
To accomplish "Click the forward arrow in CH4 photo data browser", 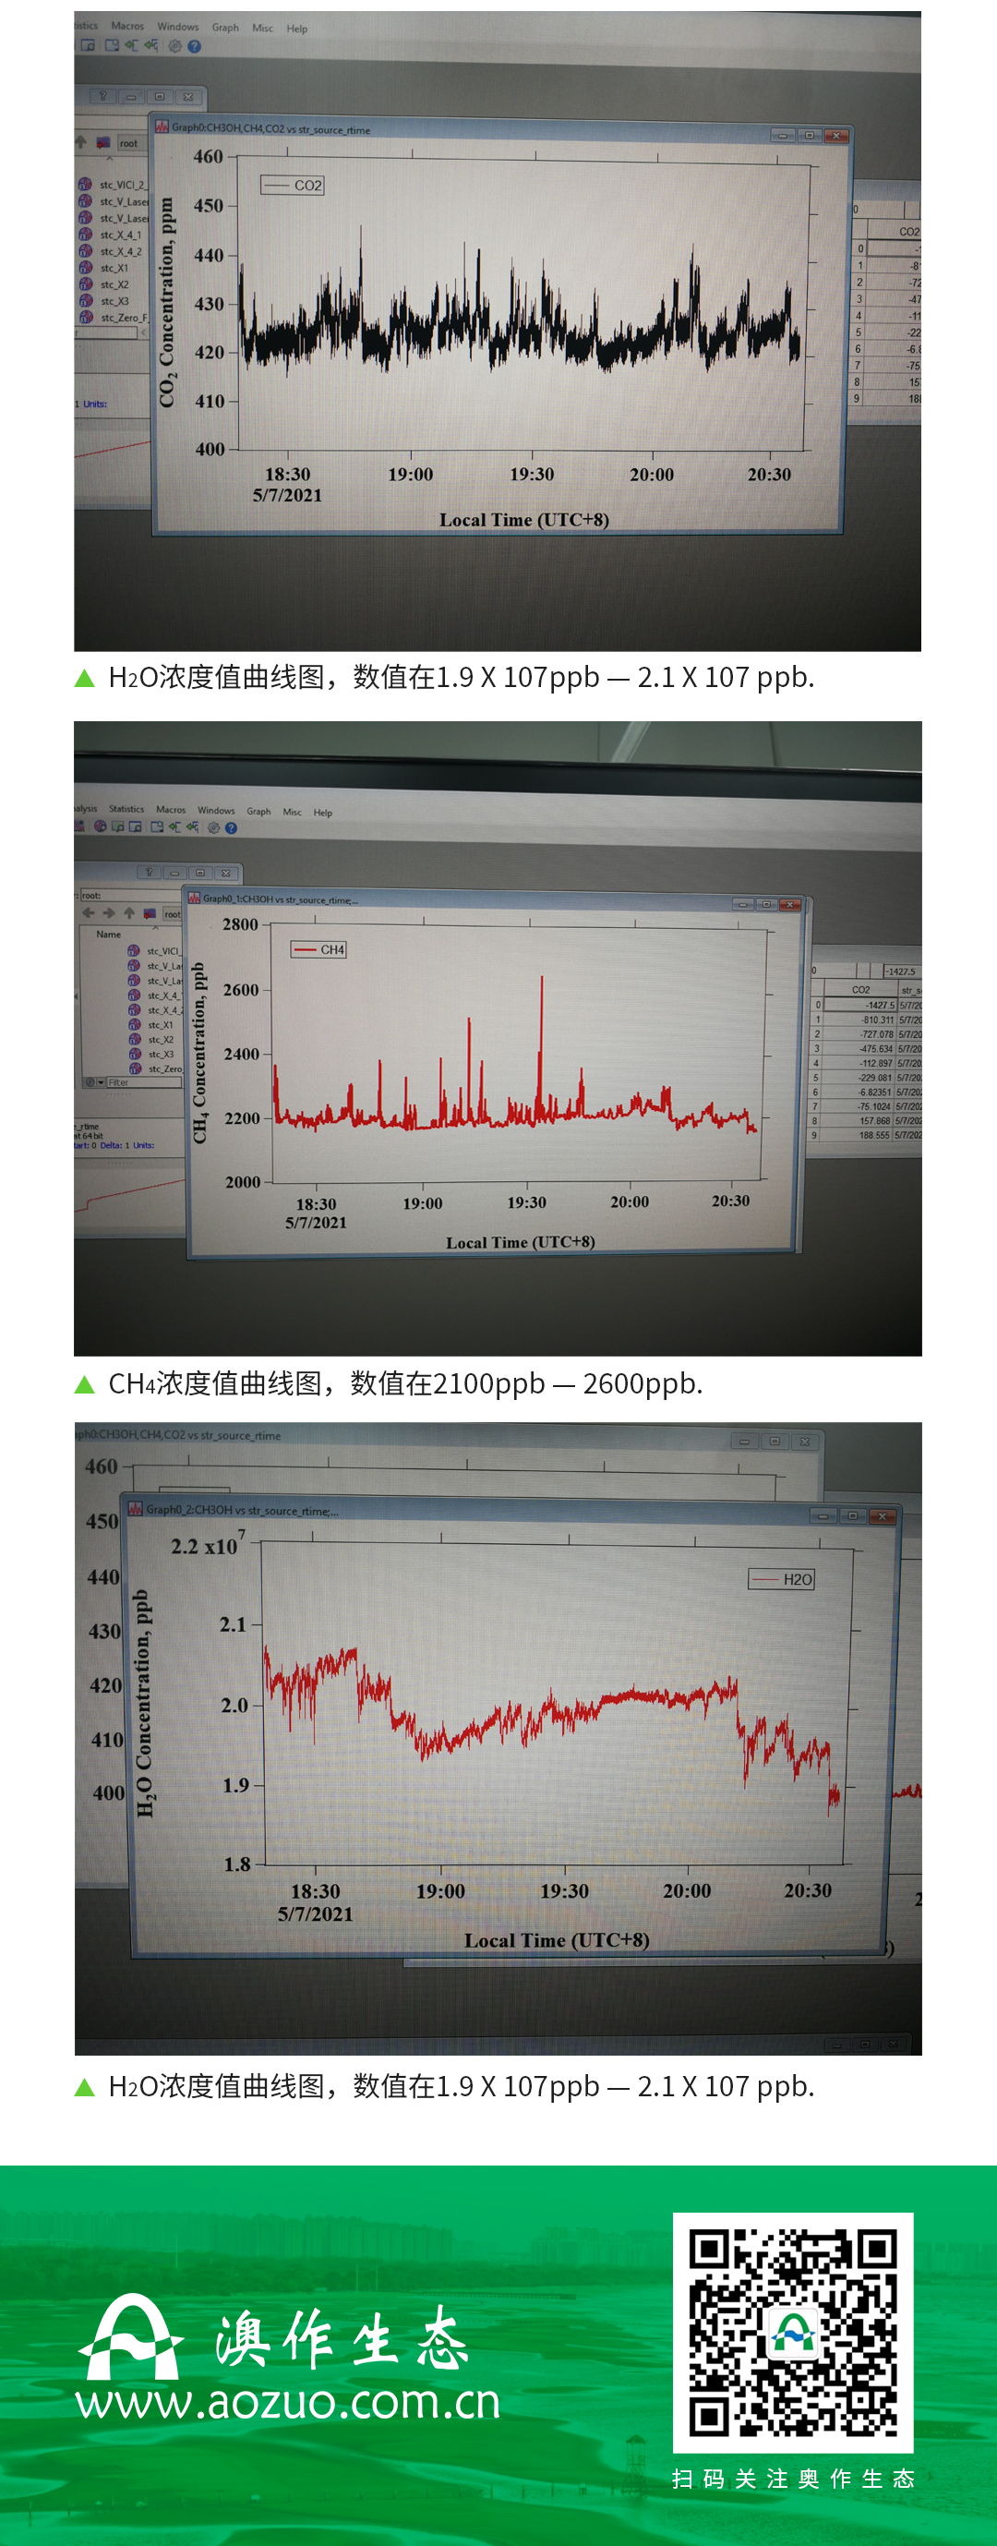I will click(109, 912).
